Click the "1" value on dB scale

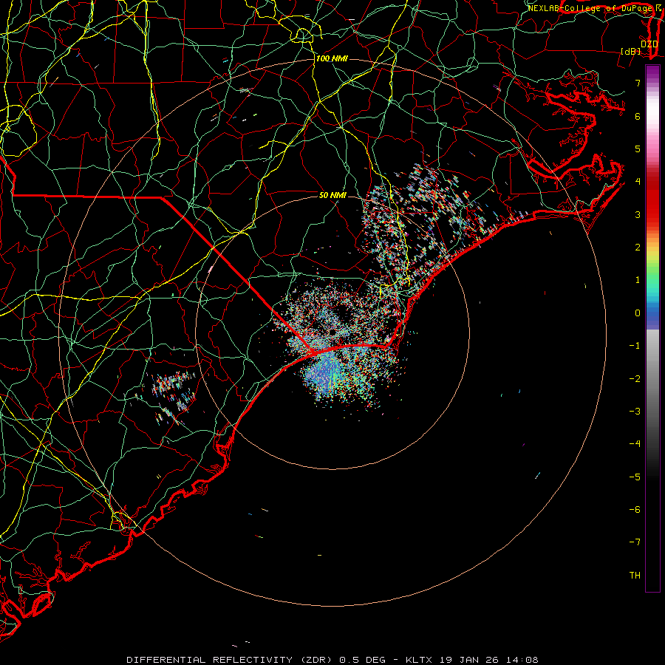click(x=638, y=280)
